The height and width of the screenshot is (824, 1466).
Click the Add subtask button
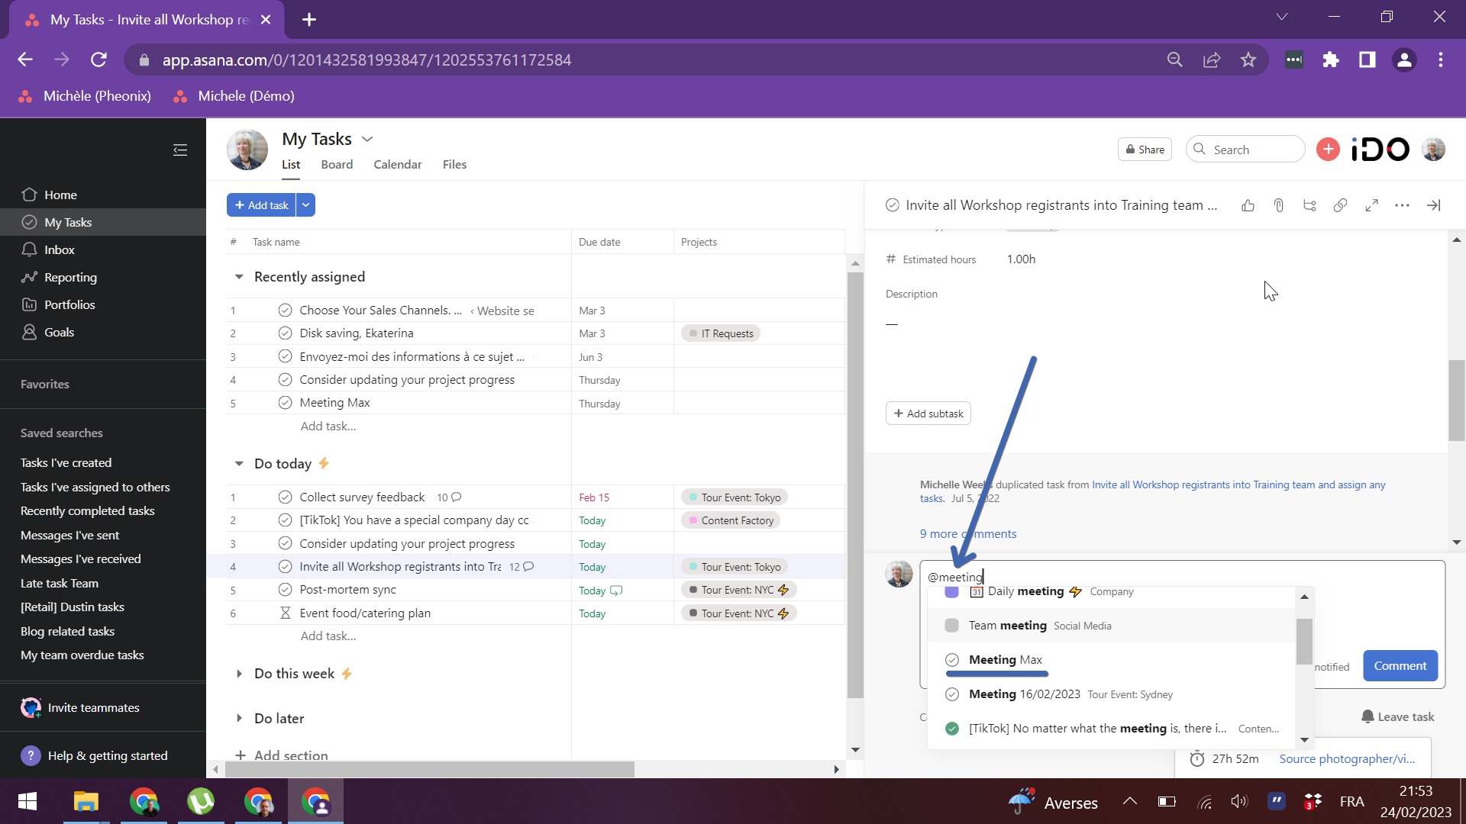[928, 413]
